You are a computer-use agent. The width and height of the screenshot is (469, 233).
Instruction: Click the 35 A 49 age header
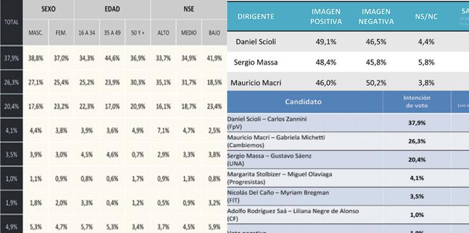tap(112, 33)
